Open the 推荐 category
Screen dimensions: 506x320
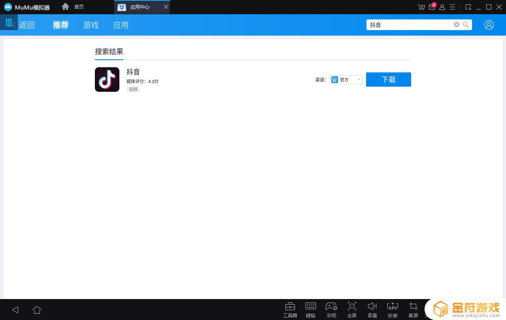[61, 25]
